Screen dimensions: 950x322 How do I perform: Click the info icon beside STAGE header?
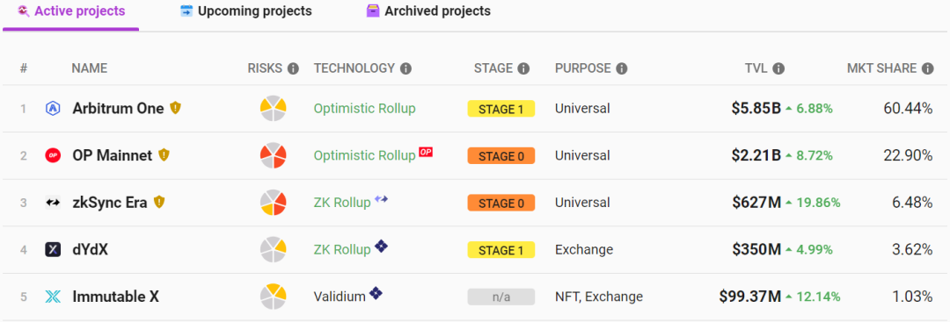click(x=524, y=68)
